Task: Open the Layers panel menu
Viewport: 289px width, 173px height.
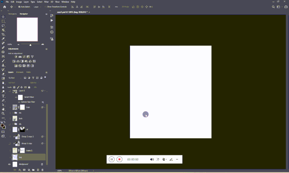Action: coord(47,73)
